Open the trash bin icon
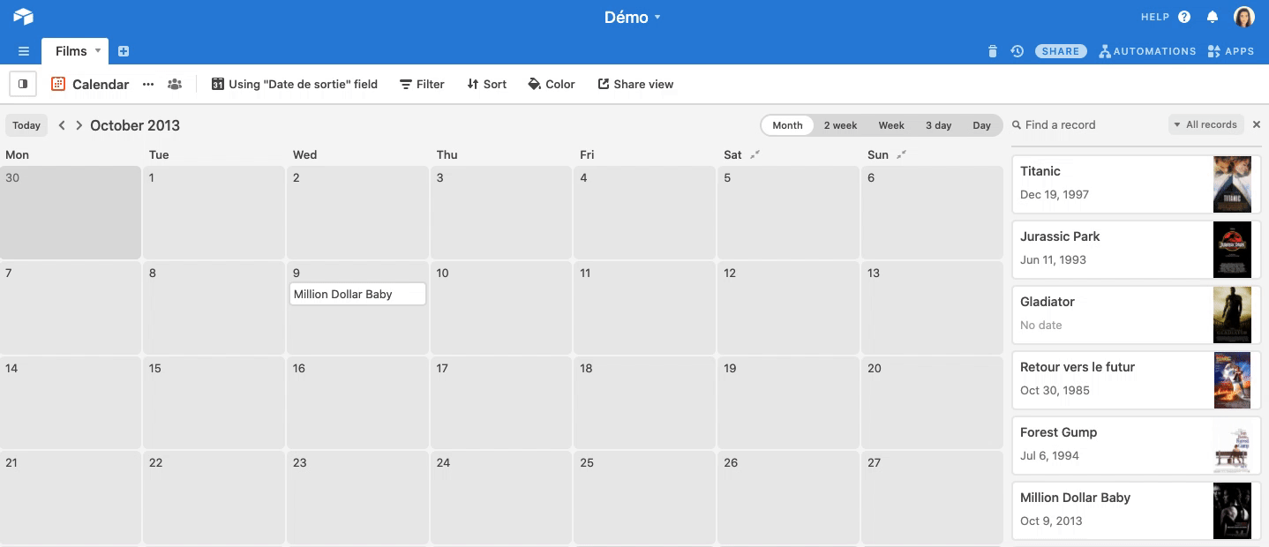The width and height of the screenshot is (1269, 547). (993, 51)
